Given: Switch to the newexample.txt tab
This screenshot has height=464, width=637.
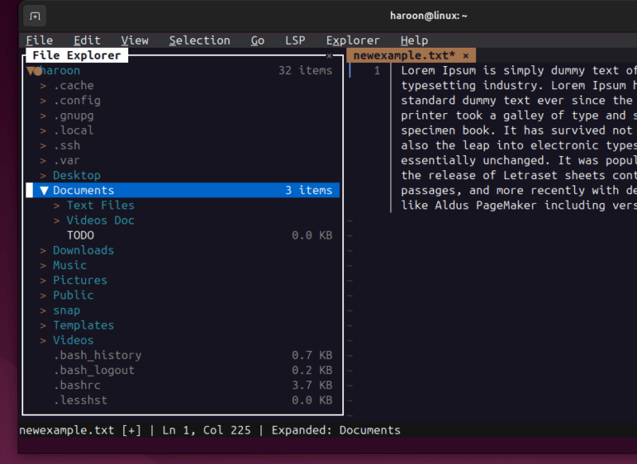Looking at the screenshot, I should point(406,56).
